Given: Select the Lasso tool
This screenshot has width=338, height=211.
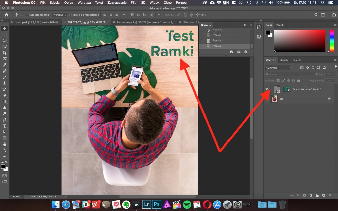Looking at the screenshot, I should pyautogui.click(x=4, y=41).
